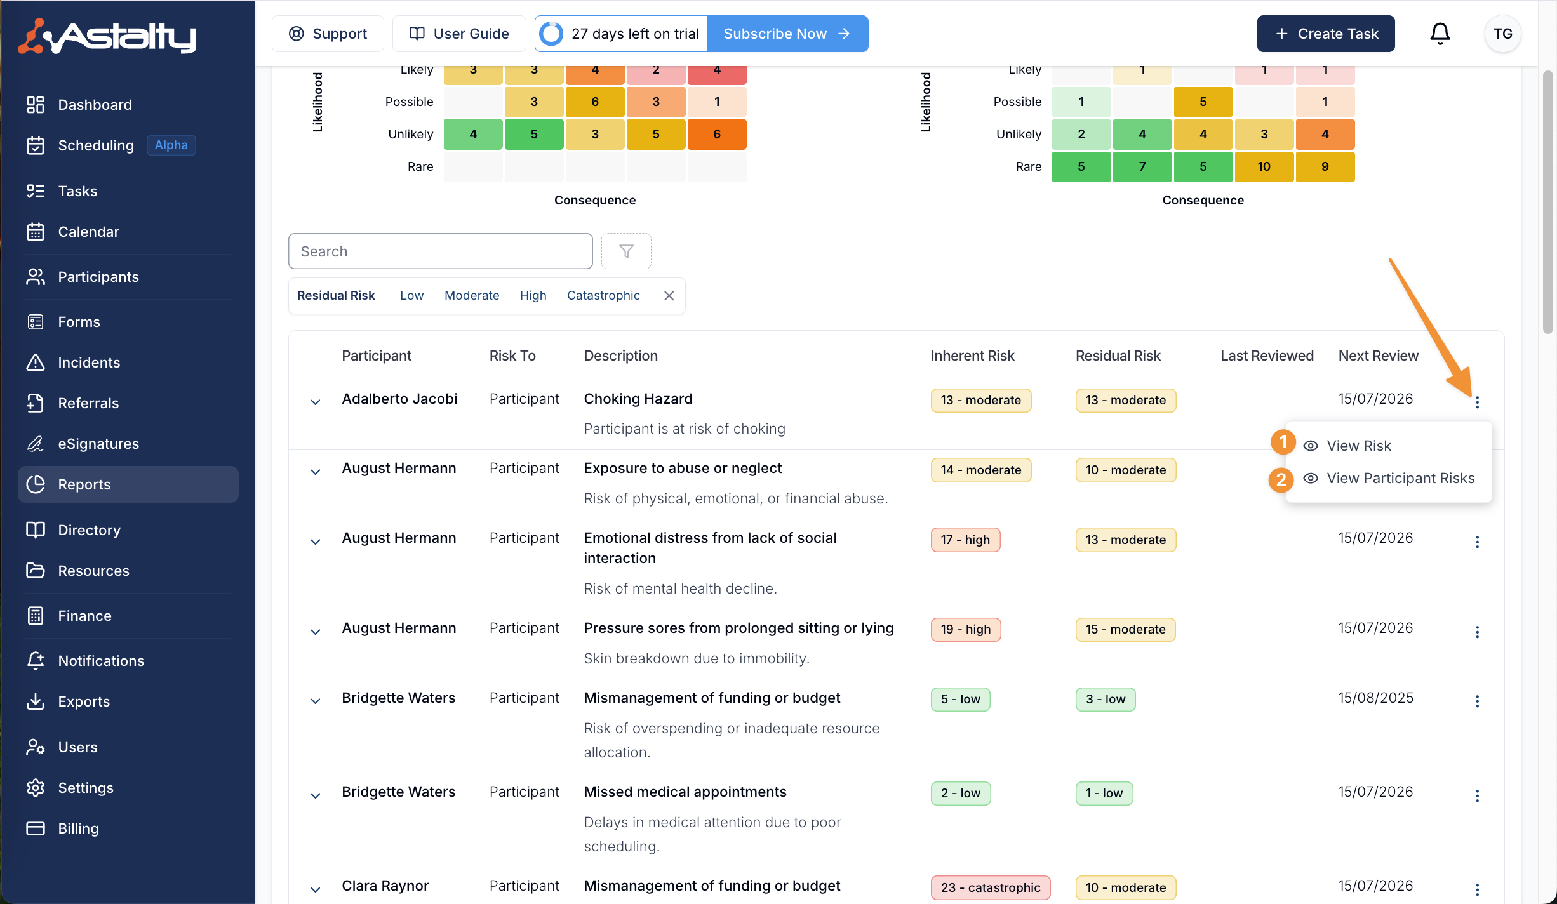This screenshot has width=1557, height=904.
Task: Open three-dot menu for Bridgette Waters funding risk
Action: (x=1477, y=701)
